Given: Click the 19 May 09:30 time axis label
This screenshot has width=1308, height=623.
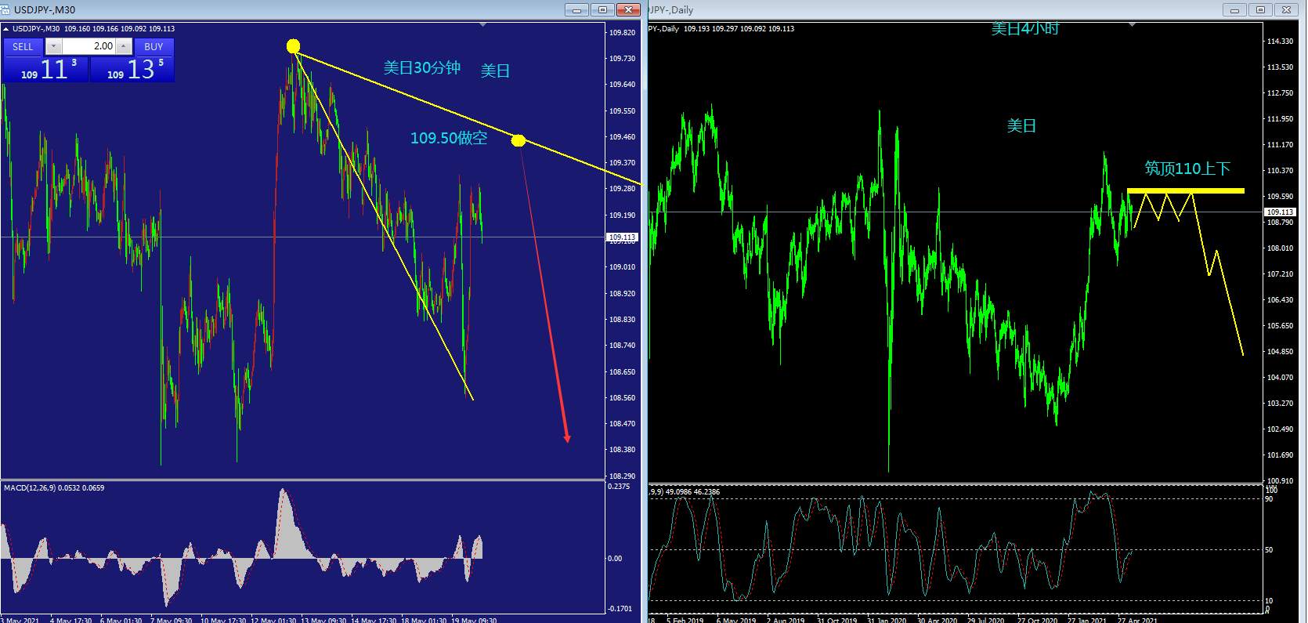Looking at the screenshot, I should pos(475,620).
